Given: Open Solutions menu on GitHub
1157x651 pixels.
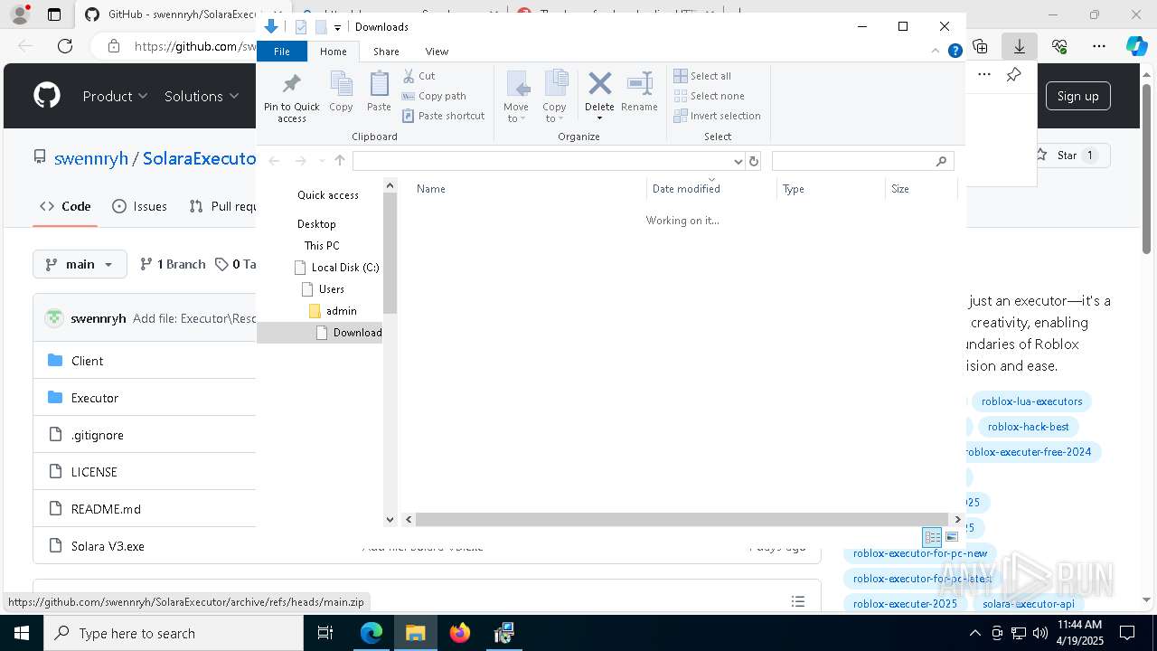Looking at the screenshot, I should click(x=202, y=96).
